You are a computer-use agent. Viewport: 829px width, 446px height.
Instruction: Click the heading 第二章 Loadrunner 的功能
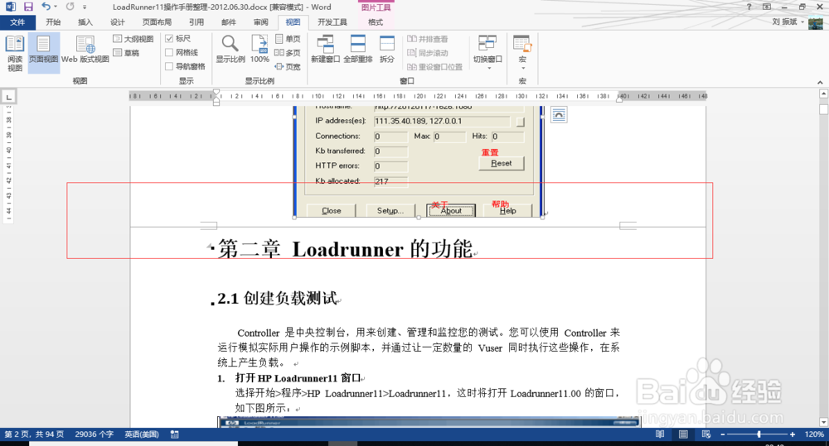[345, 249]
